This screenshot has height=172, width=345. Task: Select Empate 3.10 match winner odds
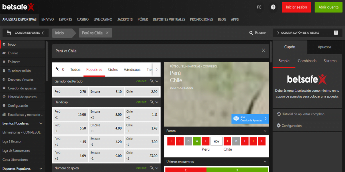(106, 91)
